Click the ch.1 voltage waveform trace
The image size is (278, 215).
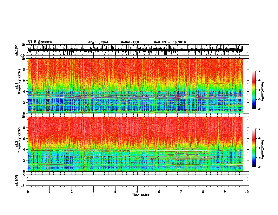click(135, 50)
